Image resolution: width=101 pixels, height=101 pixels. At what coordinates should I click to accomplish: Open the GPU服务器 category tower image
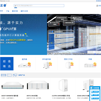click(x=46, y=65)
